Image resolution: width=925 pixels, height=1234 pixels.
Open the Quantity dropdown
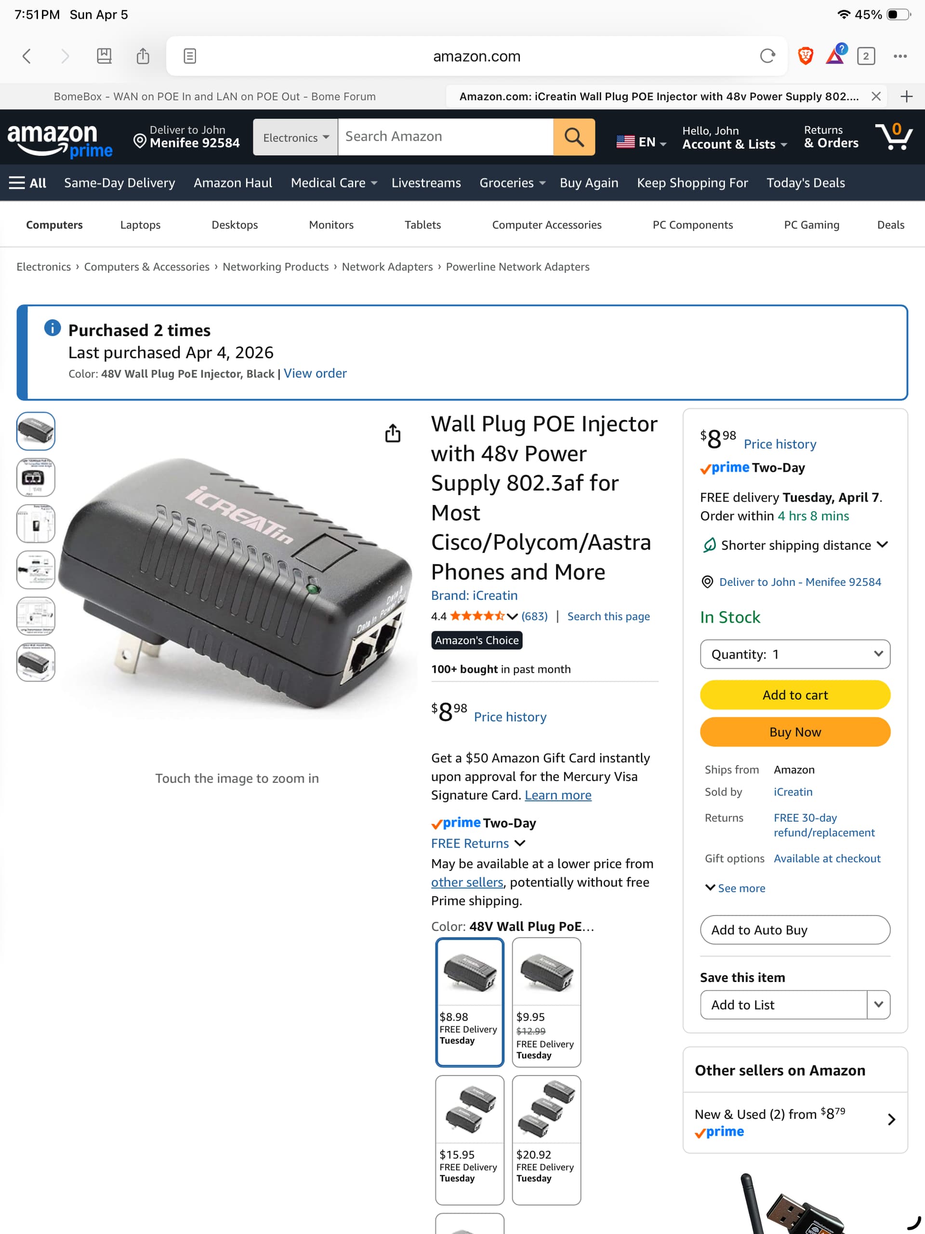pos(794,654)
